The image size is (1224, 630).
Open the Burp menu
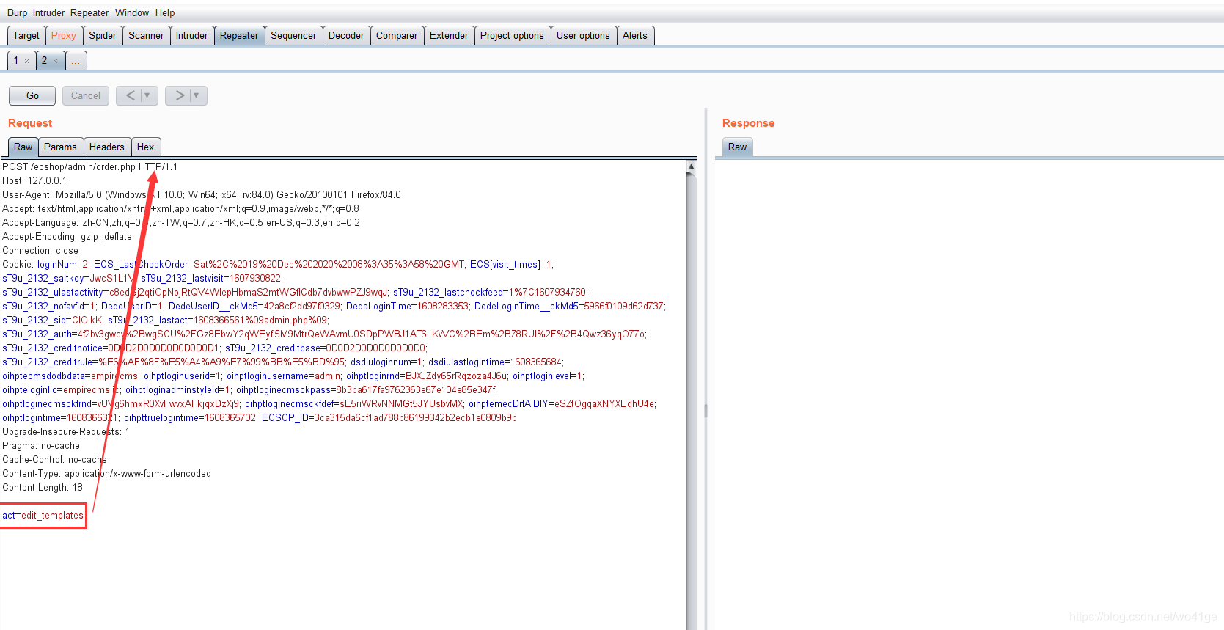[x=17, y=12]
